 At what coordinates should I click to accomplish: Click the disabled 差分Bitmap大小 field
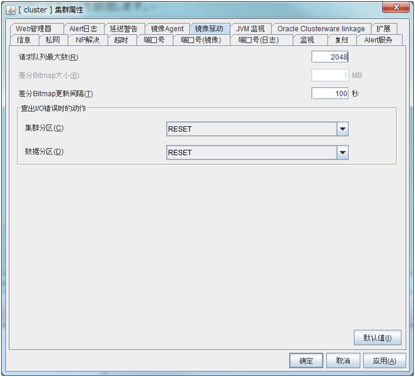[330, 75]
